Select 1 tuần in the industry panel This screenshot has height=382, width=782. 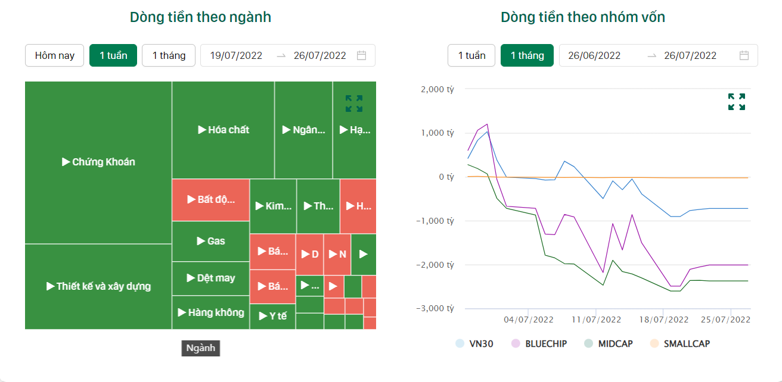(x=113, y=55)
